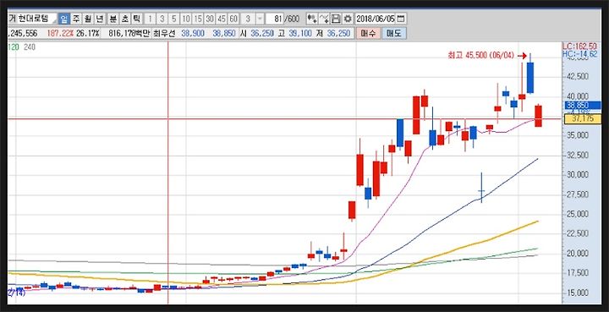The width and height of the screenshot is (609, 312).
Task: Choose the 60 interval button
Action: point(233,19)
